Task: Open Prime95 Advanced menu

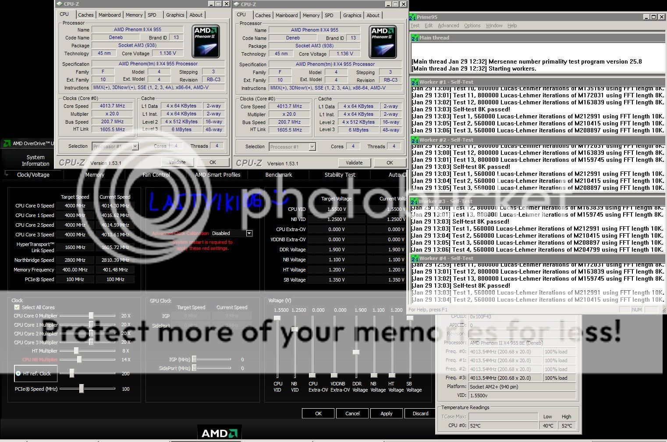Action: [x=448, y=25]
